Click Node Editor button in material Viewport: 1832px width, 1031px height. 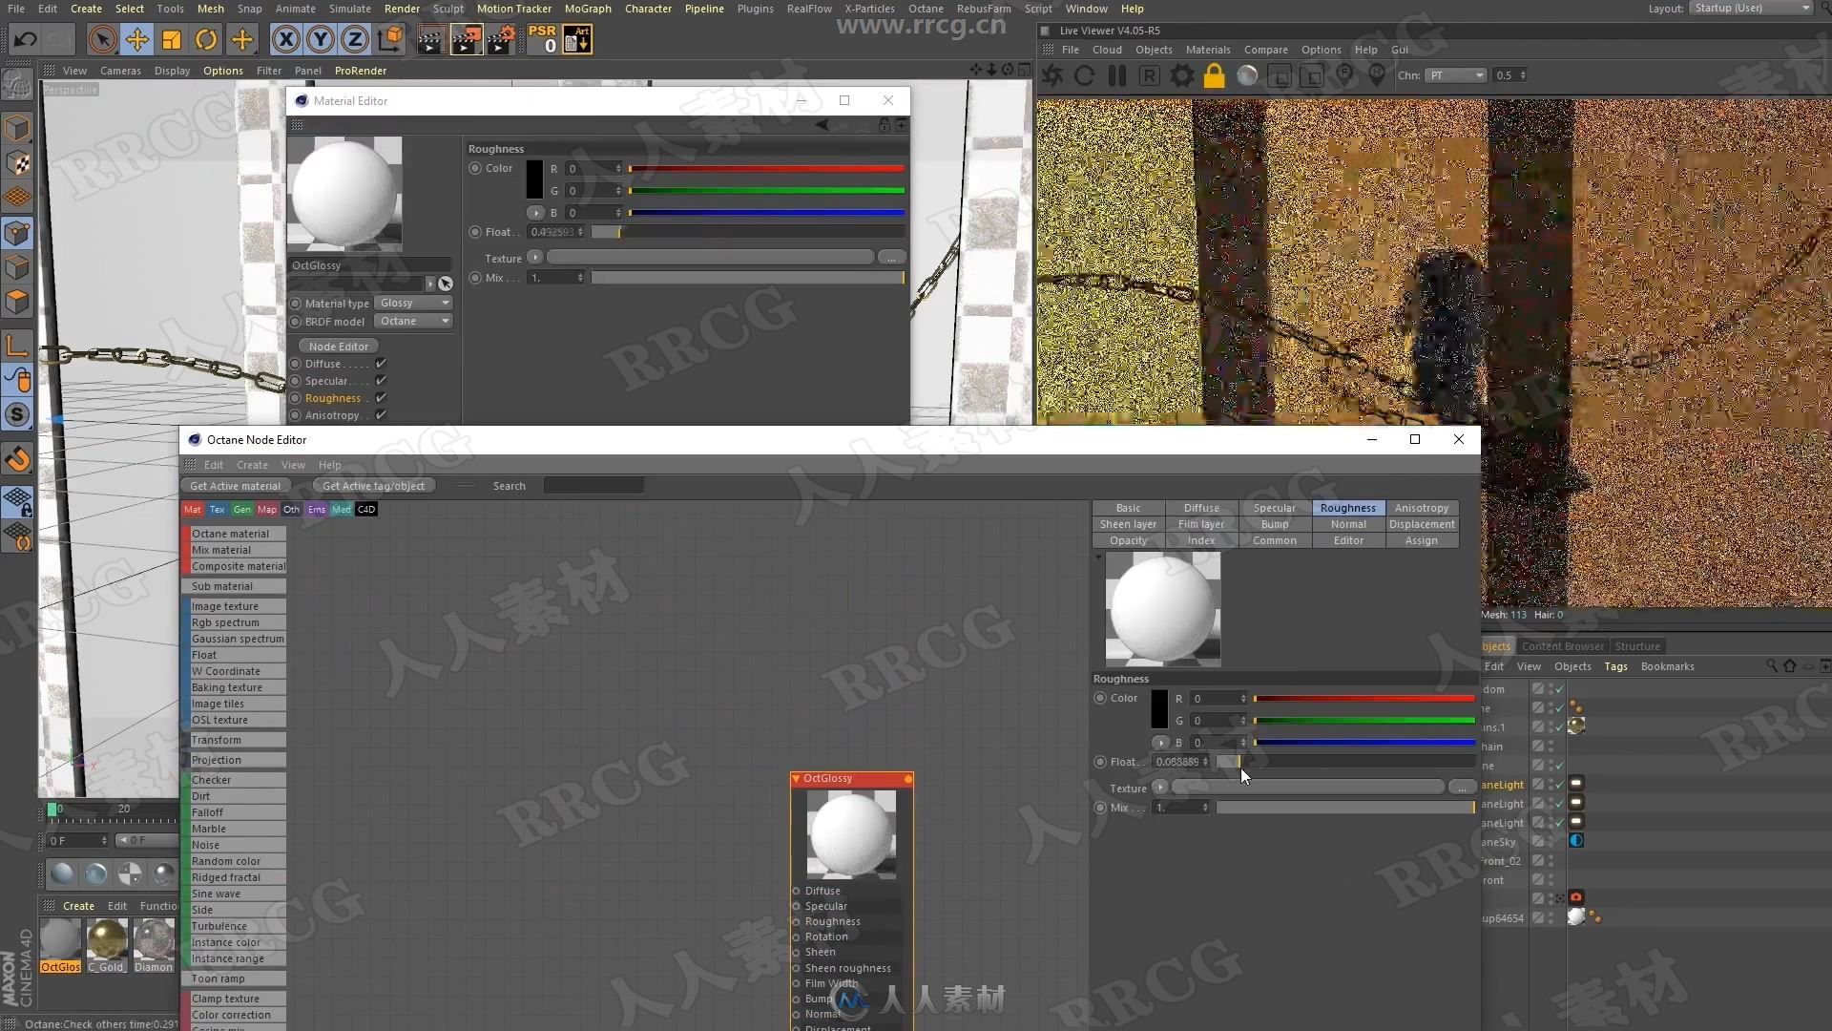(x=339, y=345)
